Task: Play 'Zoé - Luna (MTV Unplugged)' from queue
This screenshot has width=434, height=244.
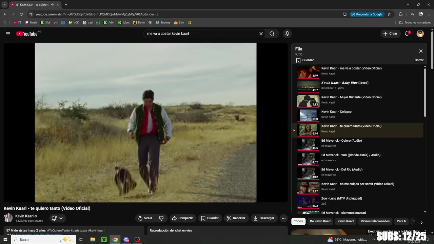Action: (358, 202)
